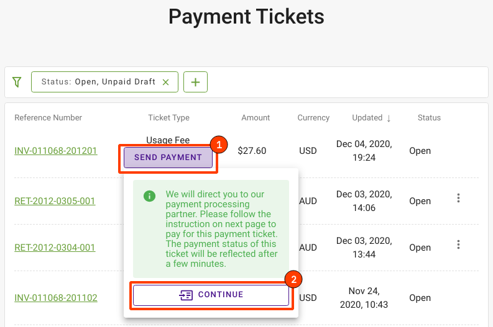The height and width of the screenshot is (327, 493).
Task: Sort by Currency column header
Action: pyautogui.click(x=313, y=118)
